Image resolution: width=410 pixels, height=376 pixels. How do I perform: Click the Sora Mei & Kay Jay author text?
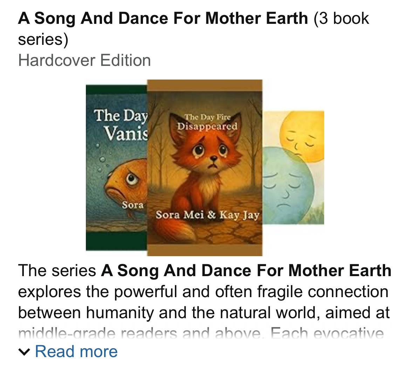click(x=207, y=214)
